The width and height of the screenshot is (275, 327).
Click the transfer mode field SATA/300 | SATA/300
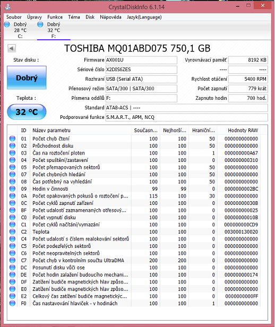(141, 89)
